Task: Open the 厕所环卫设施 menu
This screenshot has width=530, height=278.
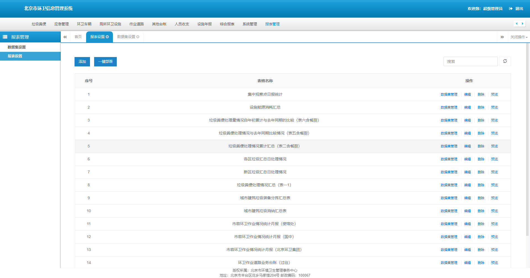Action: tap(110, 24)
